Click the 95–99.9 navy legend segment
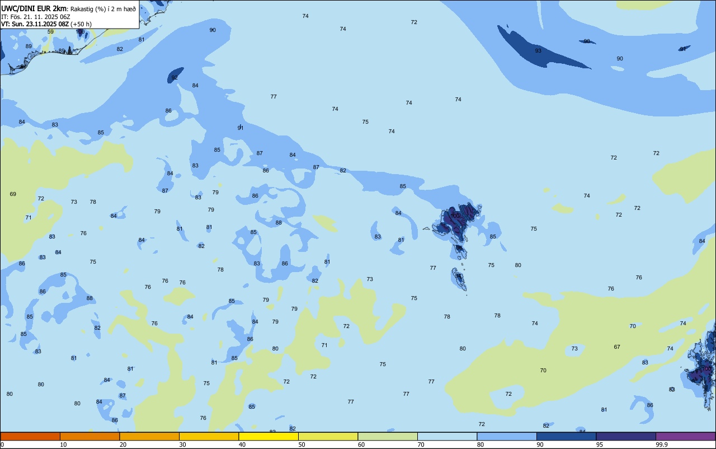The height and width of the screenshot is (449, 716). coord(626,436)
